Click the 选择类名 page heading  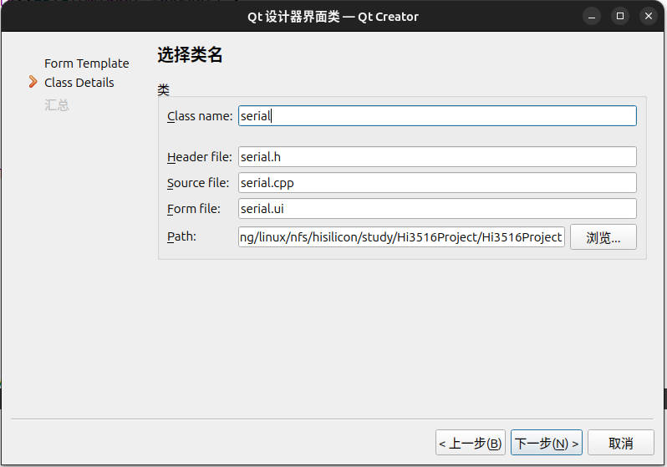click(190, 56)
